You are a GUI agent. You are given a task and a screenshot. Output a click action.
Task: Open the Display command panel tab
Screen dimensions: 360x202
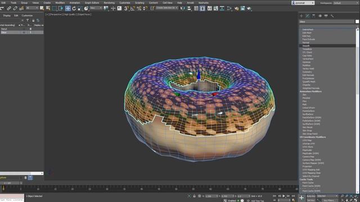[x=326, y=16]
